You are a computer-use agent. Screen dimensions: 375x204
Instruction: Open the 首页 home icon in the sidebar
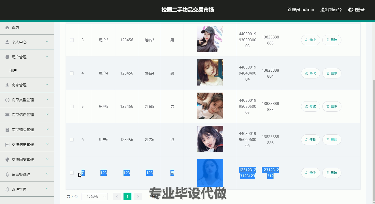pos(7,27)
